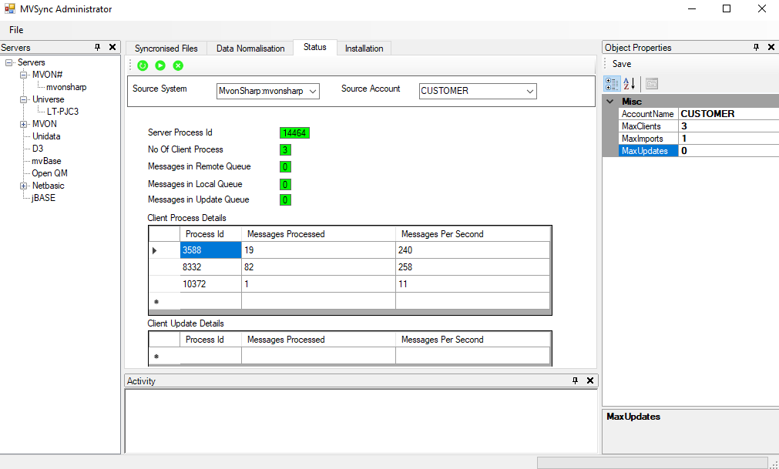779x469 pixels.
Task: Select the MVON tree item label
Action: [45, 124]
